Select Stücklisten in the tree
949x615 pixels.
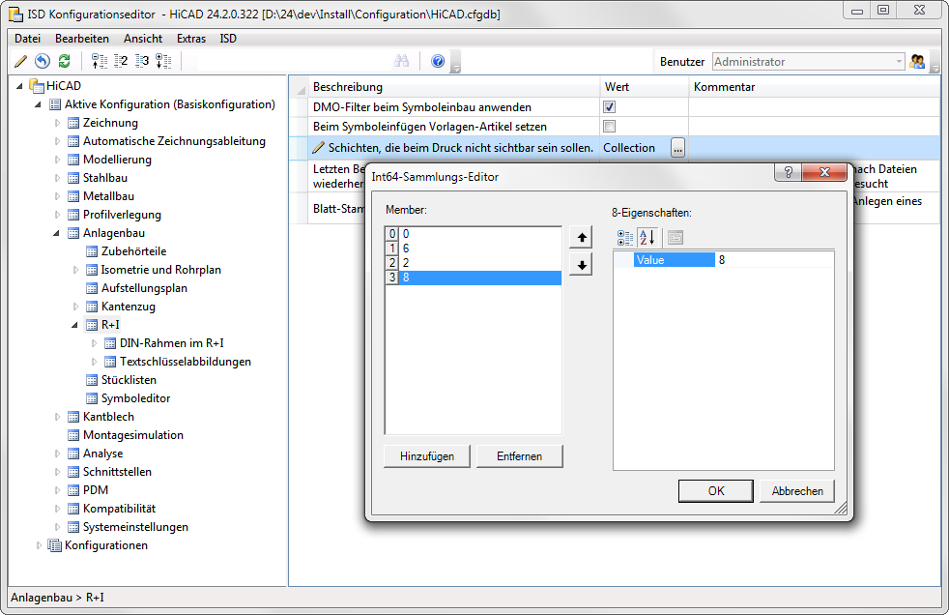(129, 380)
